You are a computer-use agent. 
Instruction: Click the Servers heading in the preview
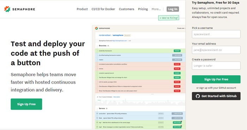click(102, 108)
